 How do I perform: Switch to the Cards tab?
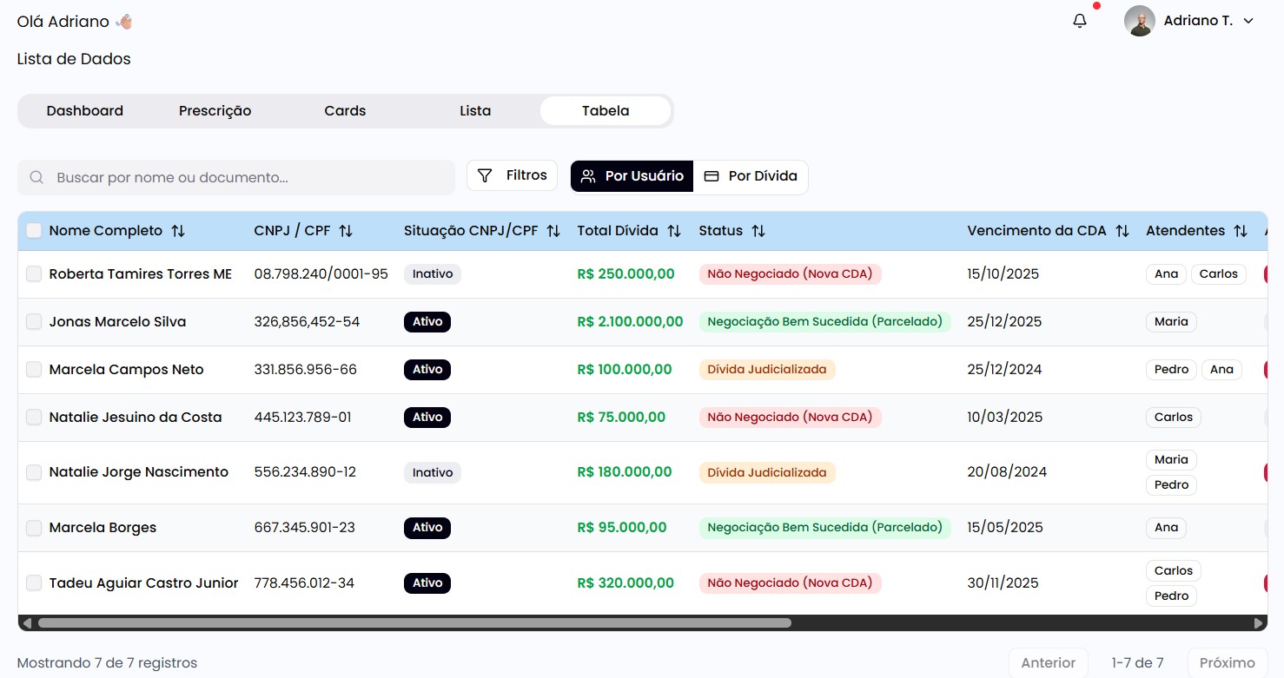tap(345, 111)
